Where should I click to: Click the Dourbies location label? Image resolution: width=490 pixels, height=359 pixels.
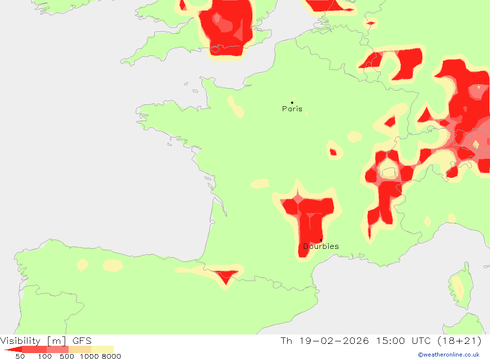(x=321, y=246)
